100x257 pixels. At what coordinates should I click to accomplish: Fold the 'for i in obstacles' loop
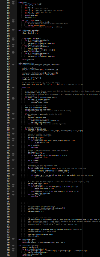point(13,139)
